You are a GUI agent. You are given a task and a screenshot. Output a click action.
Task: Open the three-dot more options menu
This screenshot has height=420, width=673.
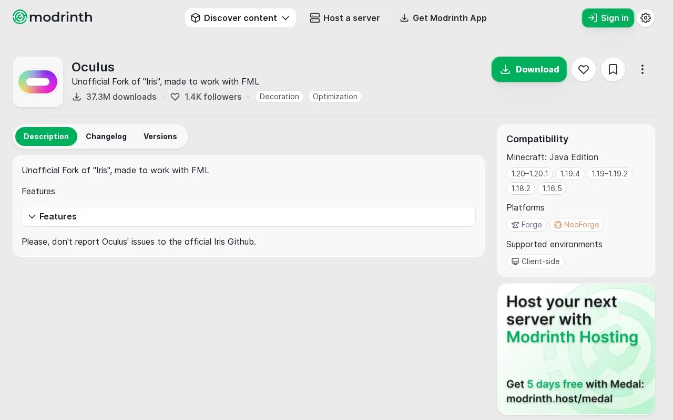click(x=643, y=69)
